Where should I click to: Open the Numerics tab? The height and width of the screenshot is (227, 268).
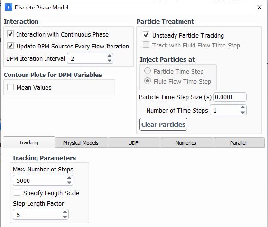point(186,143)
